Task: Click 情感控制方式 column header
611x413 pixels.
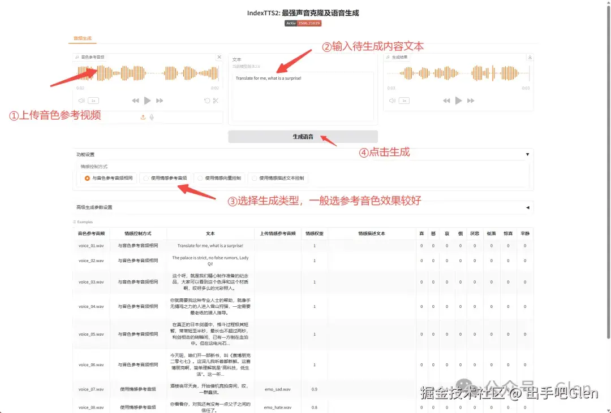Action: click(138, 233)
